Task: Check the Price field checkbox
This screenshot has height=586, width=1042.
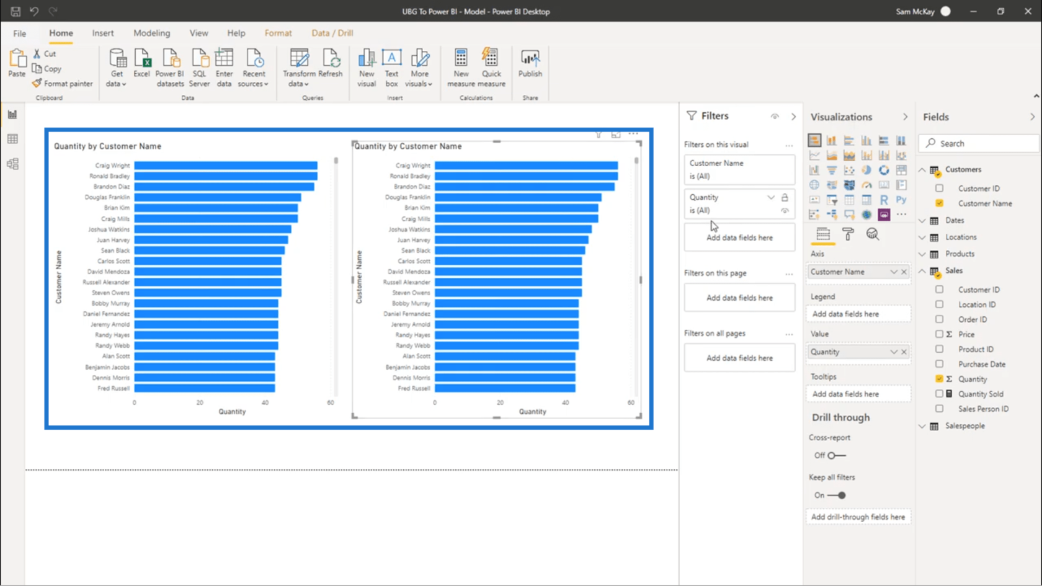Action: [x=939, y=334]
